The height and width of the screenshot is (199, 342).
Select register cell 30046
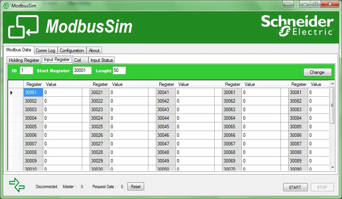[x=166, y=135]
